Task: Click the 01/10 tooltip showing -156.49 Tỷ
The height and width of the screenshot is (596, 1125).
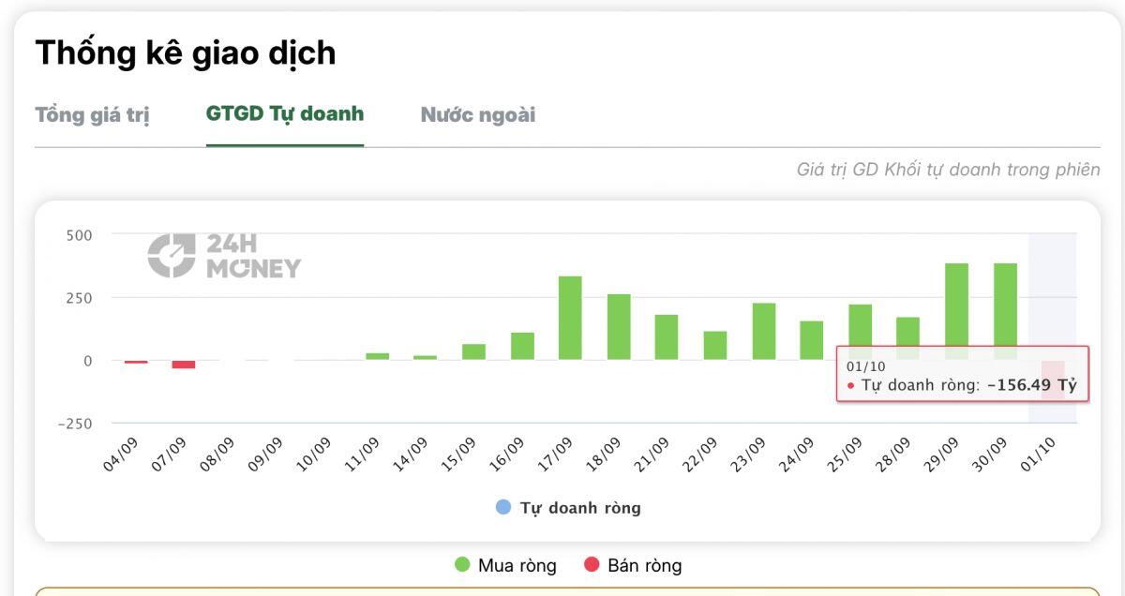Action: pos(963,374)
